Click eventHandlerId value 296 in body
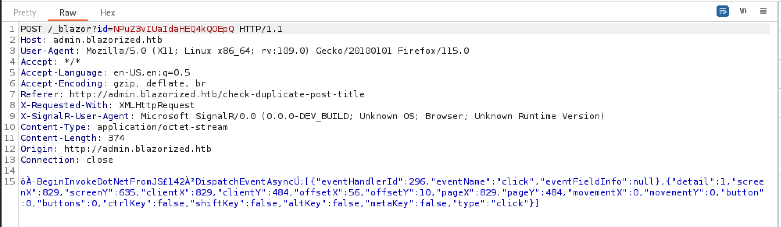 pyautogui.click(x=417, y=182)
